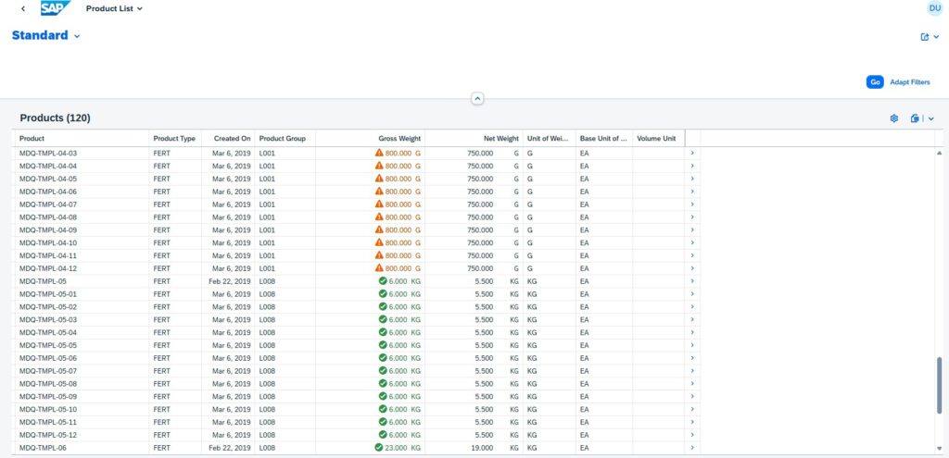Image resolution: width=949 pixels, height=458 pixels.
Task: Open table settings gear icon
Action: click(x=894, y=118)
